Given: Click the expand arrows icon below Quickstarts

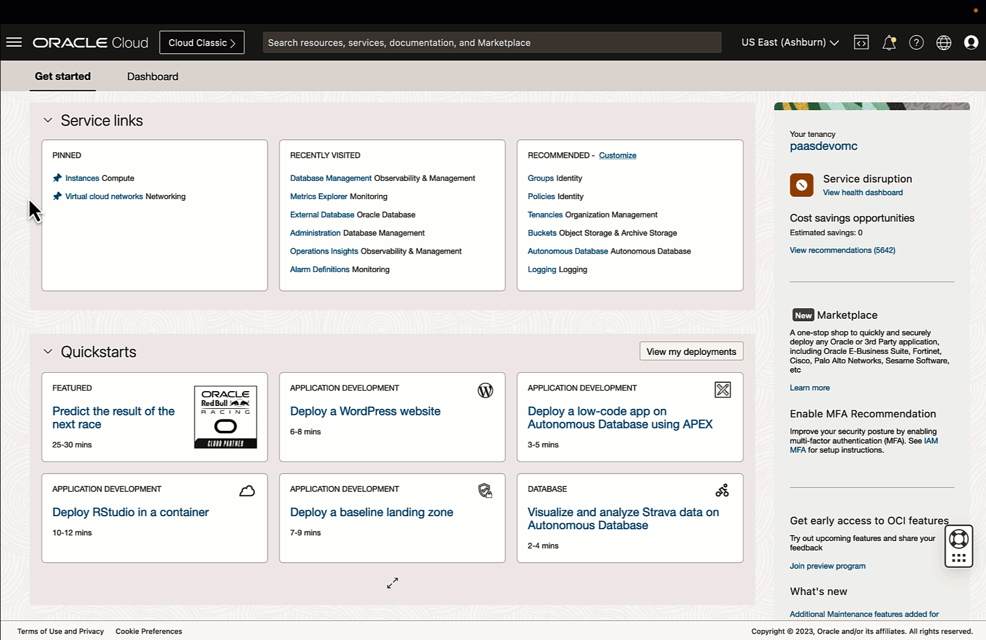Looking at the screenshot, I should 393,583.
